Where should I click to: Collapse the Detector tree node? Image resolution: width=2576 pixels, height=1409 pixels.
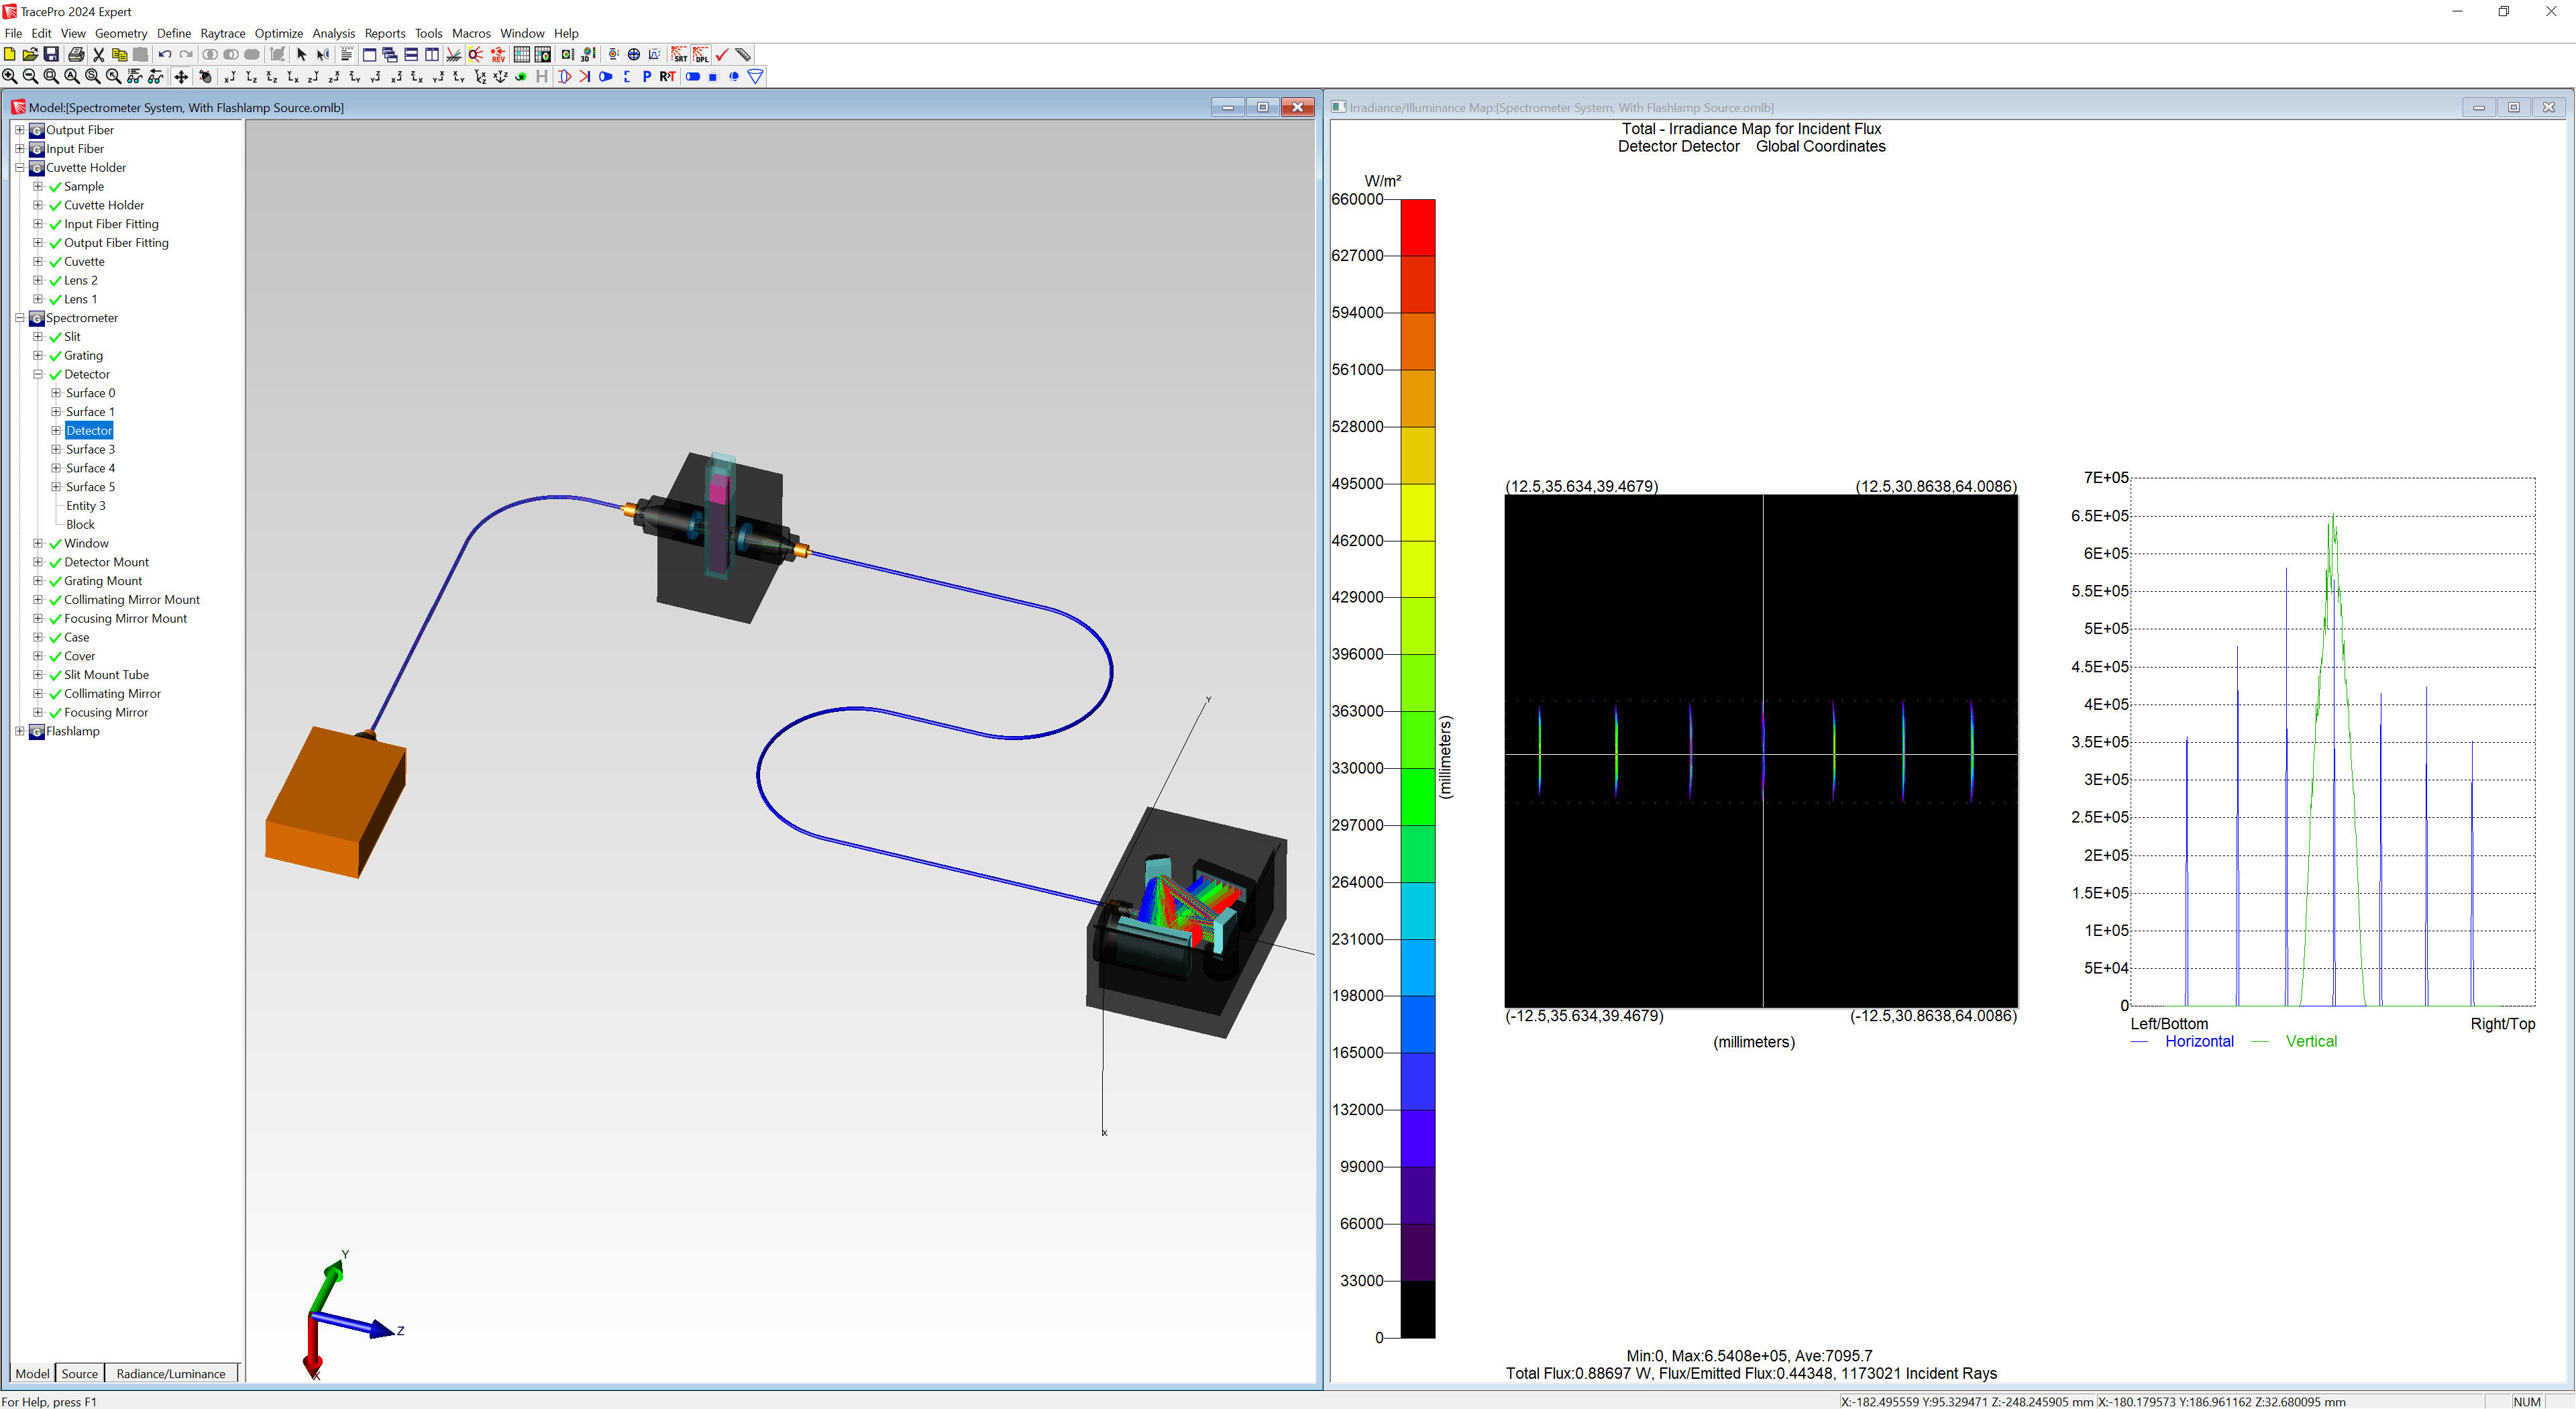point(38,374)
